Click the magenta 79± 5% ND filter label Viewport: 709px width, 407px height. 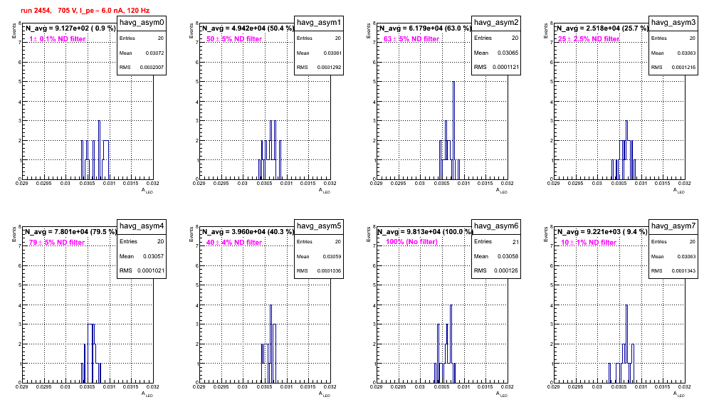pos(57,243)
